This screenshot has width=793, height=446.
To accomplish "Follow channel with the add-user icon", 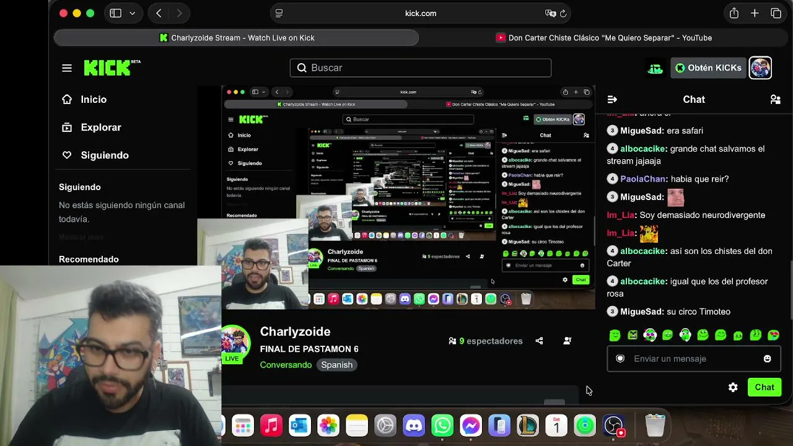I will pos(567,341).
